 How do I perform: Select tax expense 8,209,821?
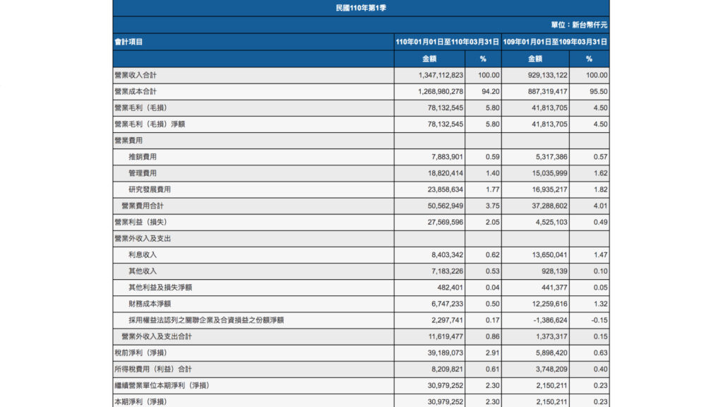[447, 369]
